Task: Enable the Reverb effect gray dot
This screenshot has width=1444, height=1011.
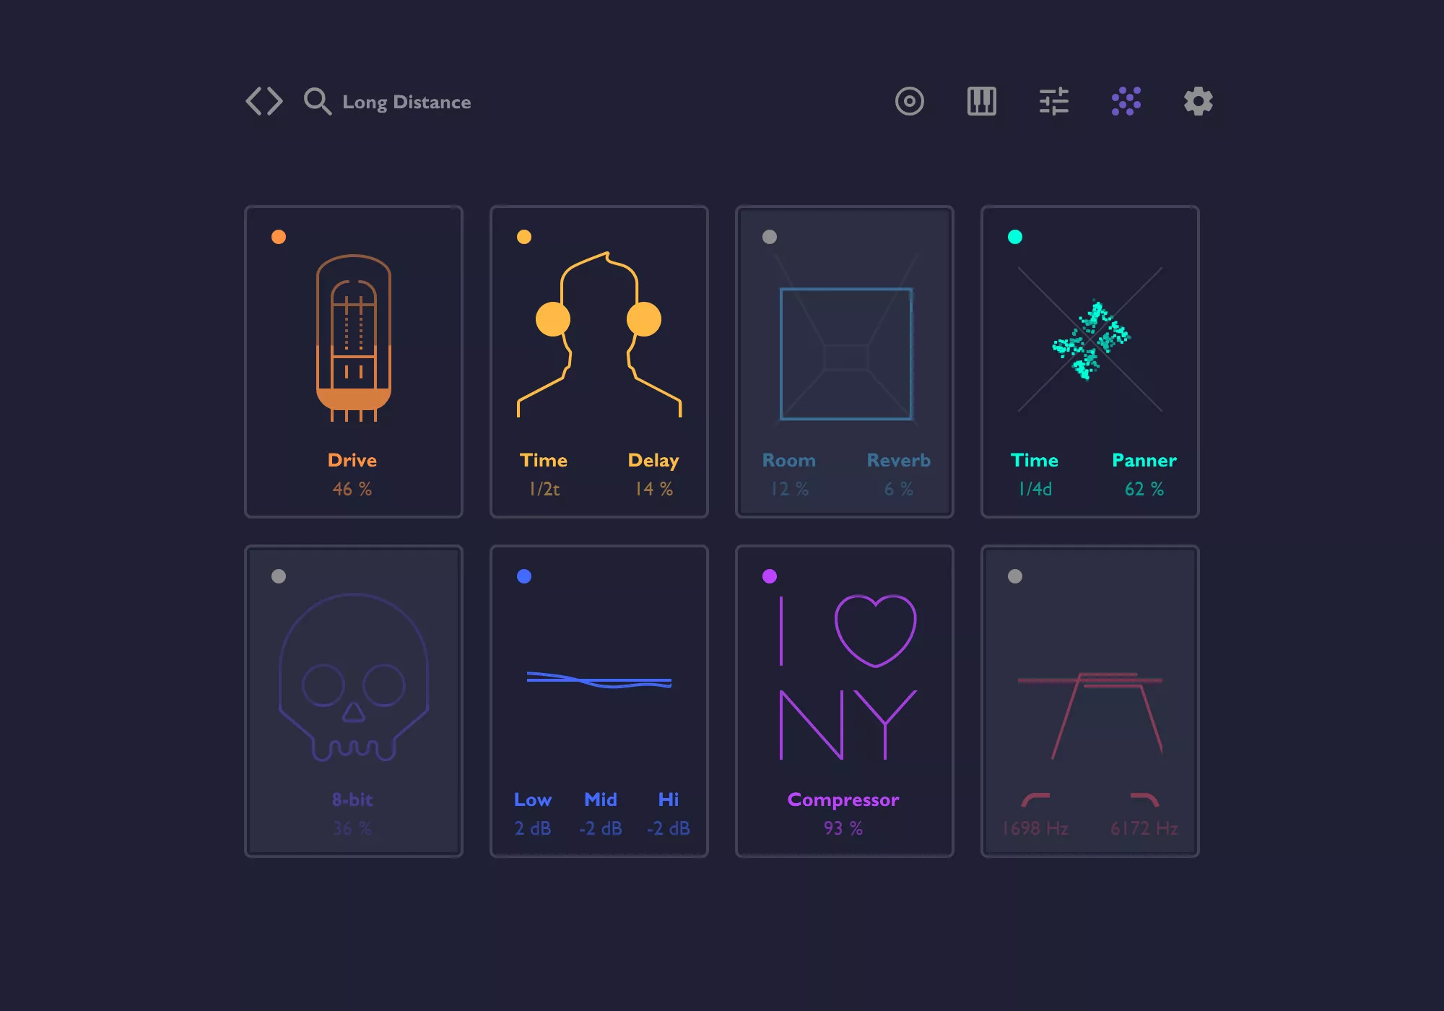Action: point(770,237)
